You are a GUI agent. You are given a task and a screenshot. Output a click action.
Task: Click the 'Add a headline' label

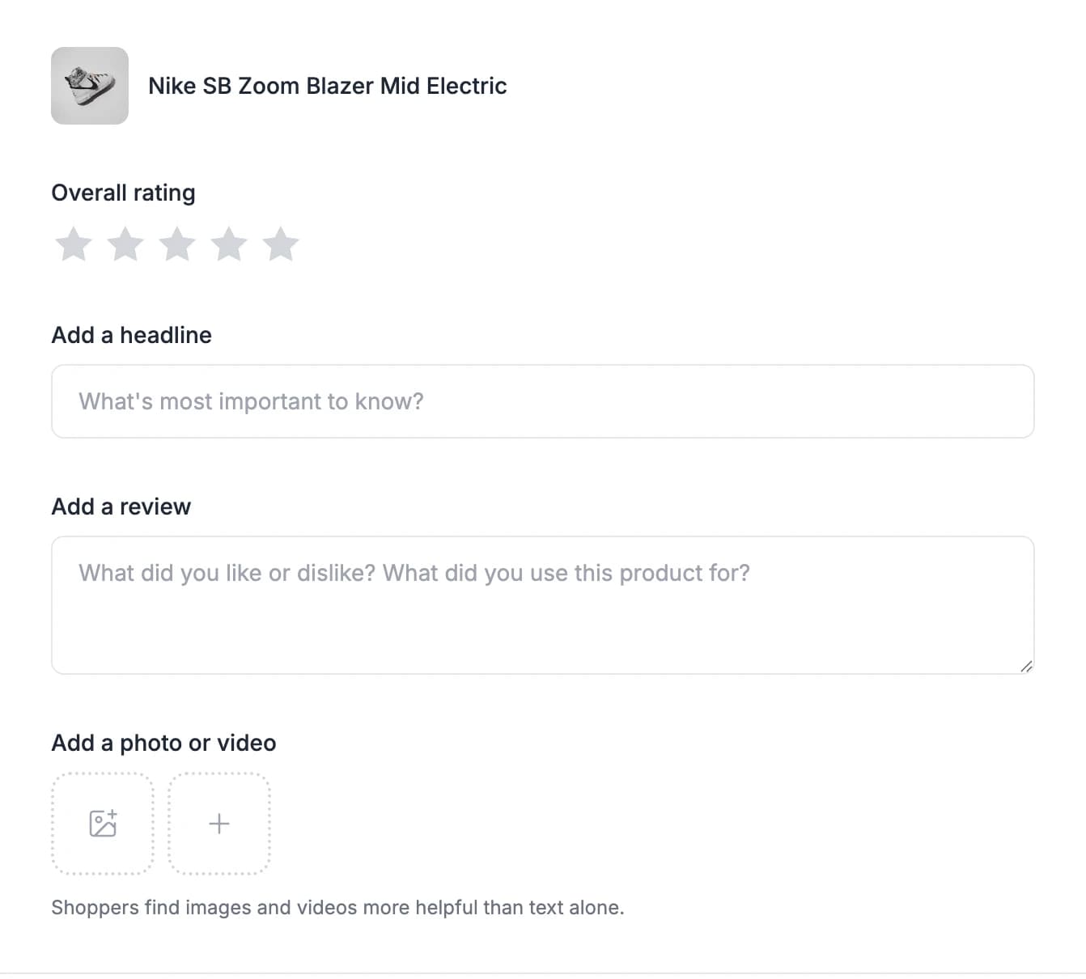click(131, 335)
